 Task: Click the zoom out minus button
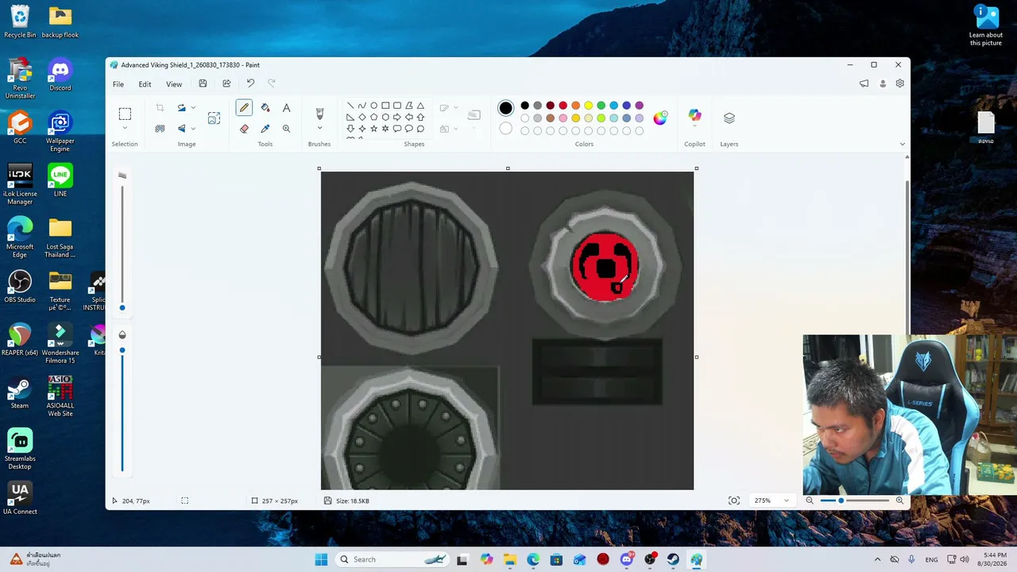click(x=810, y=500)
